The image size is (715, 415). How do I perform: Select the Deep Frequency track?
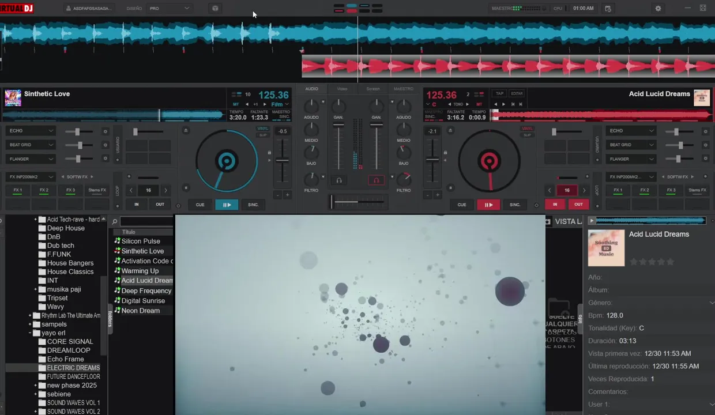146,291
